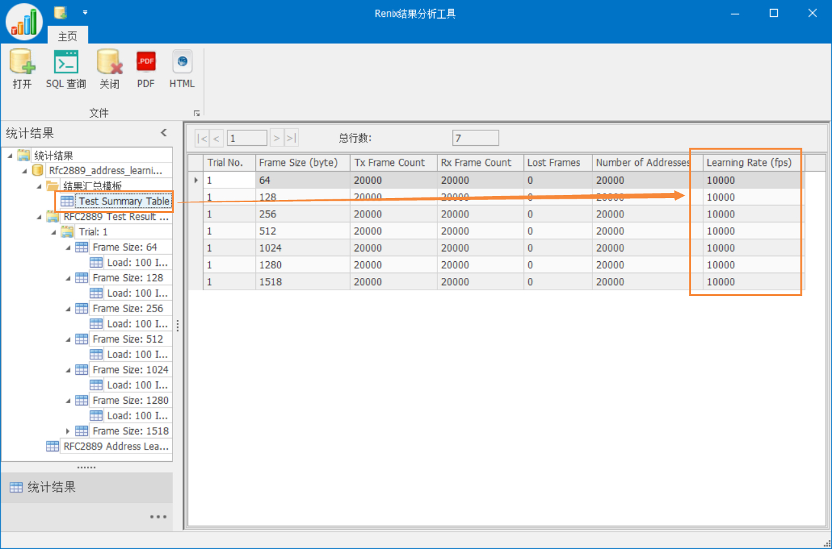Open navigation pane overflow options (three dots)

coord(158,517)
